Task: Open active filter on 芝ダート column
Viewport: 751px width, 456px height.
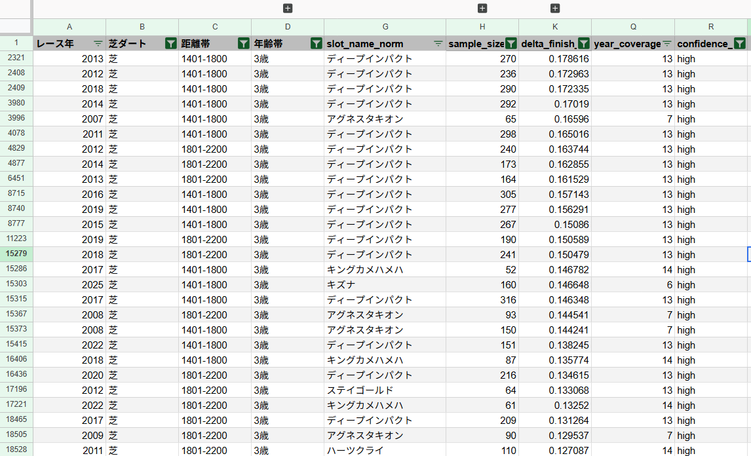Action: pos(170,44)
